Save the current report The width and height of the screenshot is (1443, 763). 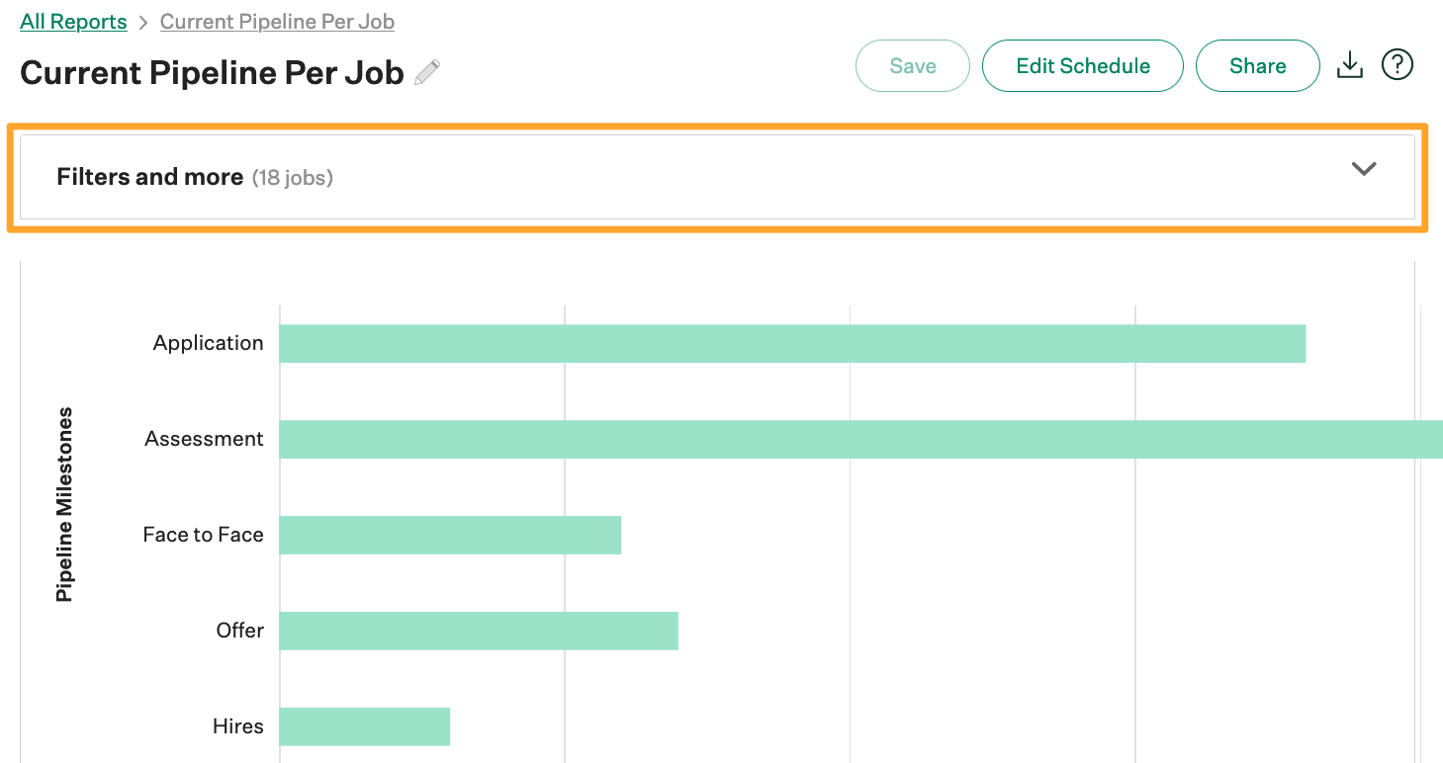tap(911, 65)
